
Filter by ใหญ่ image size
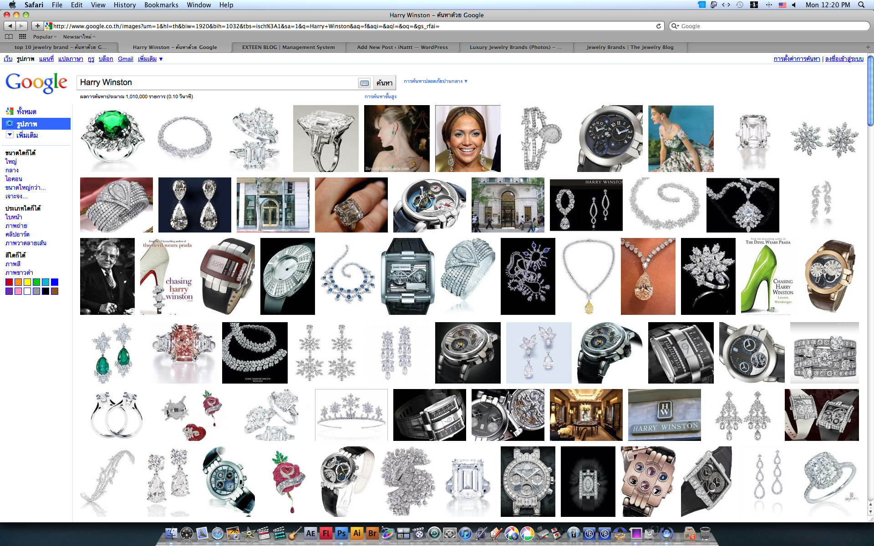tap(11, 162)
